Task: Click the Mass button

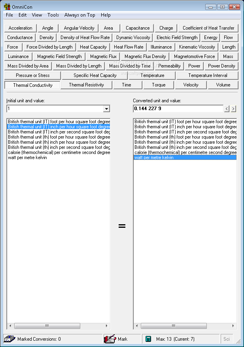Action: pos(228,57)
